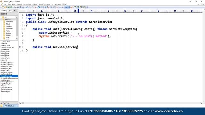
Task: Click the Spell check red checkmark icon
Action: (x=71, y=7)
